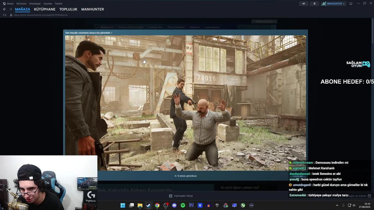Open volume control speaker icon

tap(354, 205)
